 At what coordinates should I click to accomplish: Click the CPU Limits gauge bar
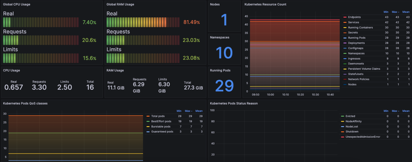coord(41,58)
